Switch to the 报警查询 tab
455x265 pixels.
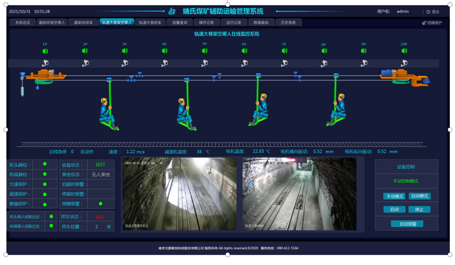click(179, 23)
